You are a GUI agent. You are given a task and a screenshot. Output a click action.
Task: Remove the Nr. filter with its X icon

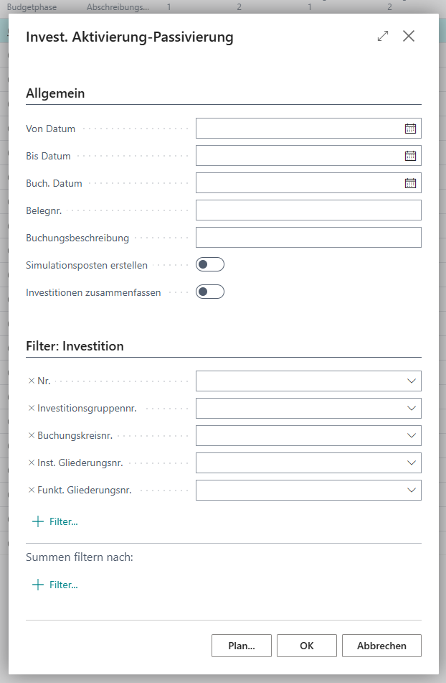[x=32, y=381]
